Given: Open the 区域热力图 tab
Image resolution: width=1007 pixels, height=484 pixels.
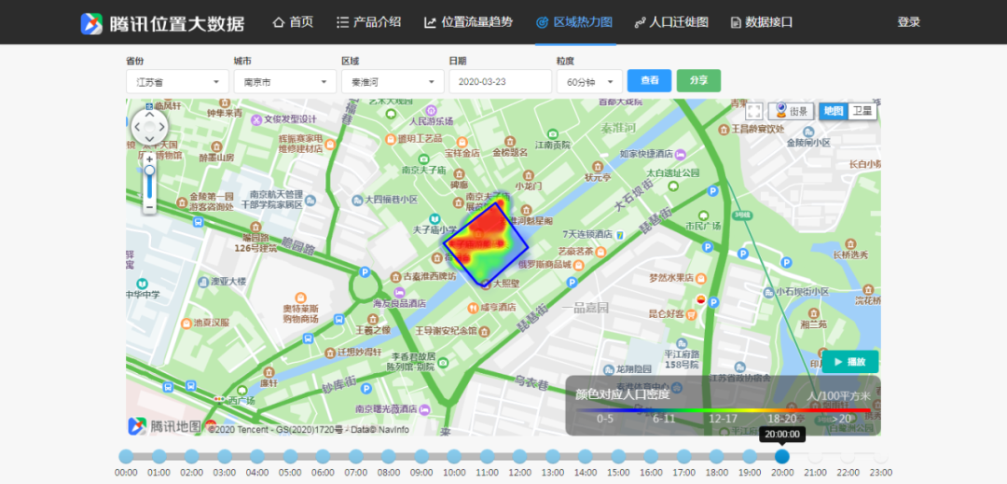Looking at the screenshot, I should (574, 22).
